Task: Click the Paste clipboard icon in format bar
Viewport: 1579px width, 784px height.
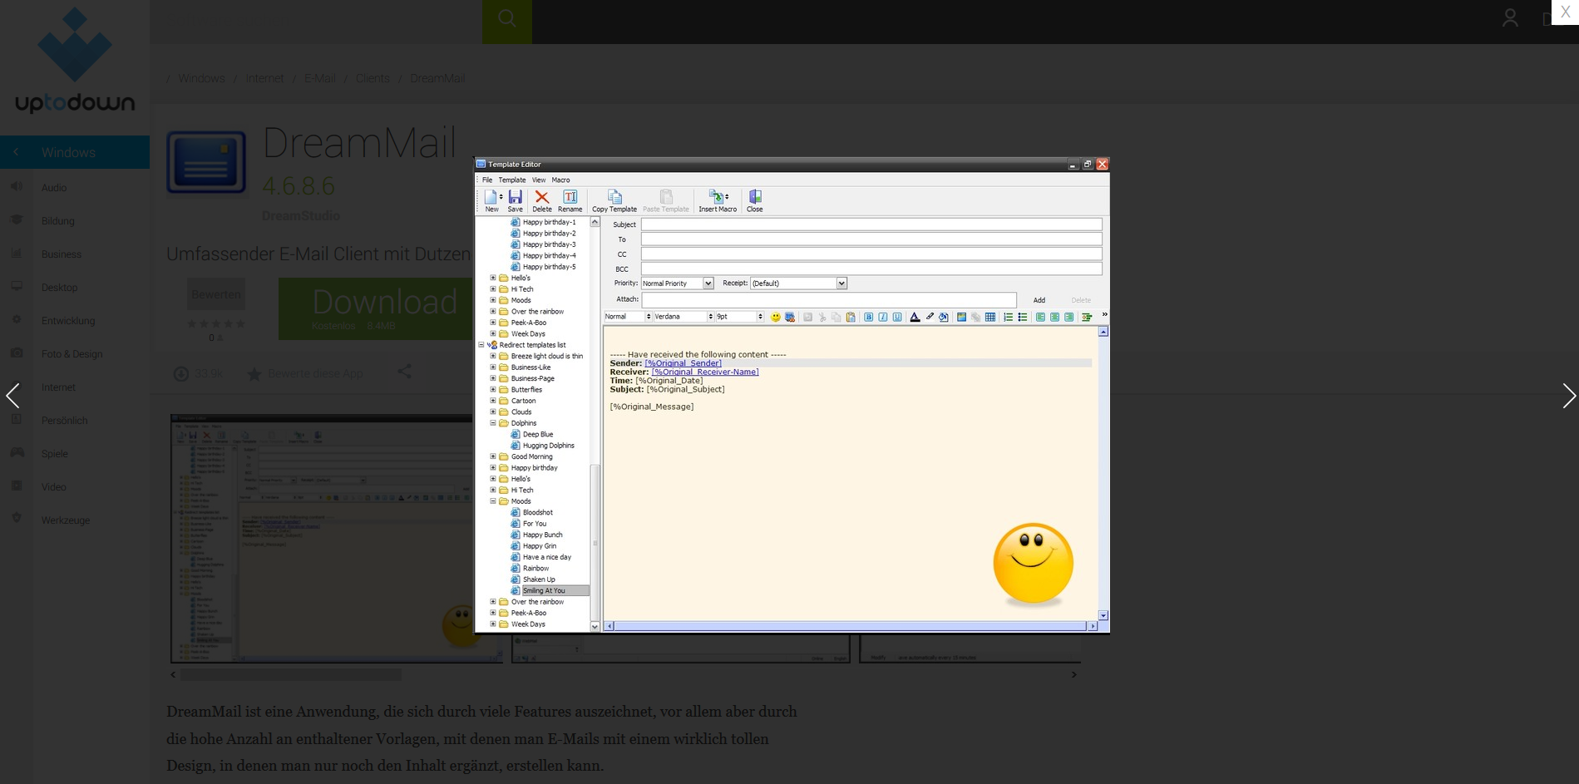Action: [x=851, y=317]
